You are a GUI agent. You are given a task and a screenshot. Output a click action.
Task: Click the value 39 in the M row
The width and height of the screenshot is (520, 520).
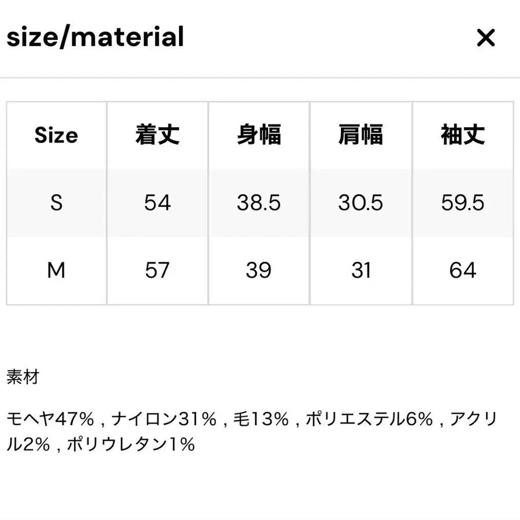point(259,270)
